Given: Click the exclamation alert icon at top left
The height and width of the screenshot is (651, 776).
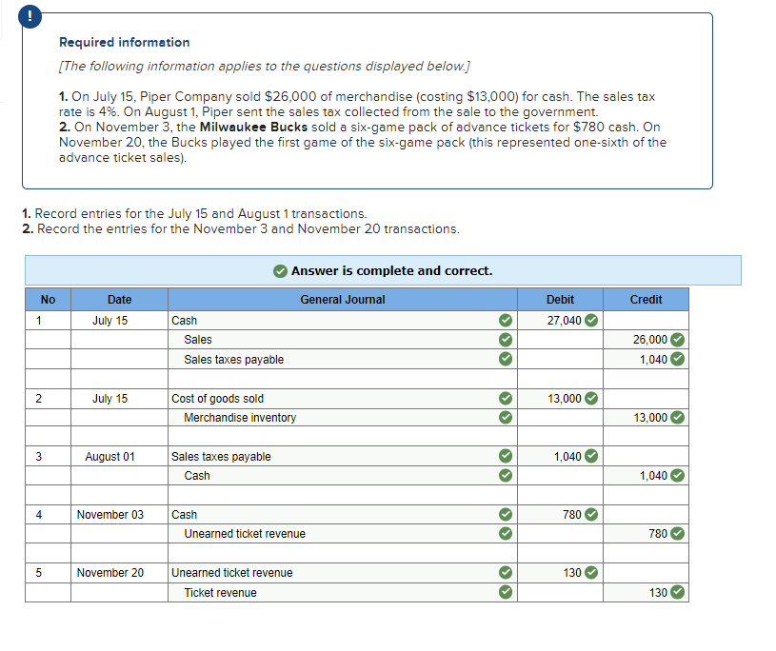Looking at the screenshot, I should pos(30,16).
